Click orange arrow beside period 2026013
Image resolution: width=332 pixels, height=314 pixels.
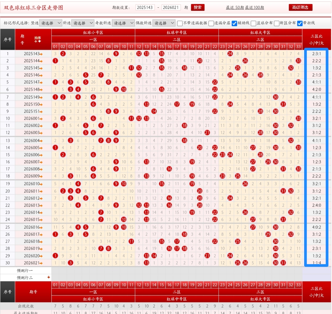click(x=41, y=206)
